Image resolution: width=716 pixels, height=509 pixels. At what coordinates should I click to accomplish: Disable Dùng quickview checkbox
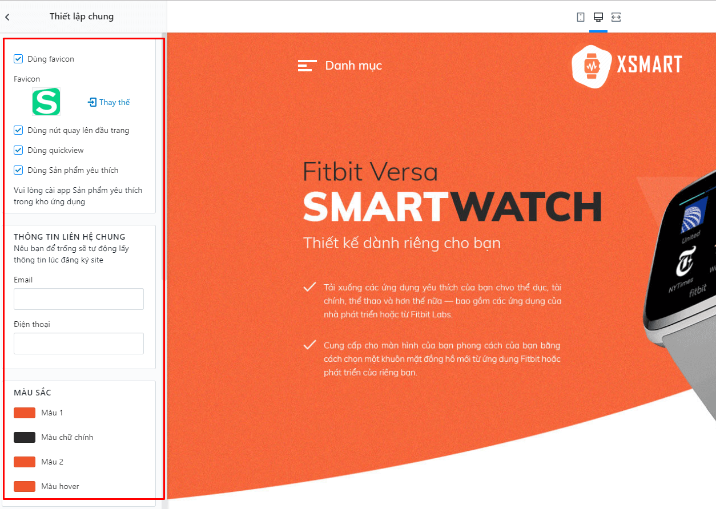[18, 150]
